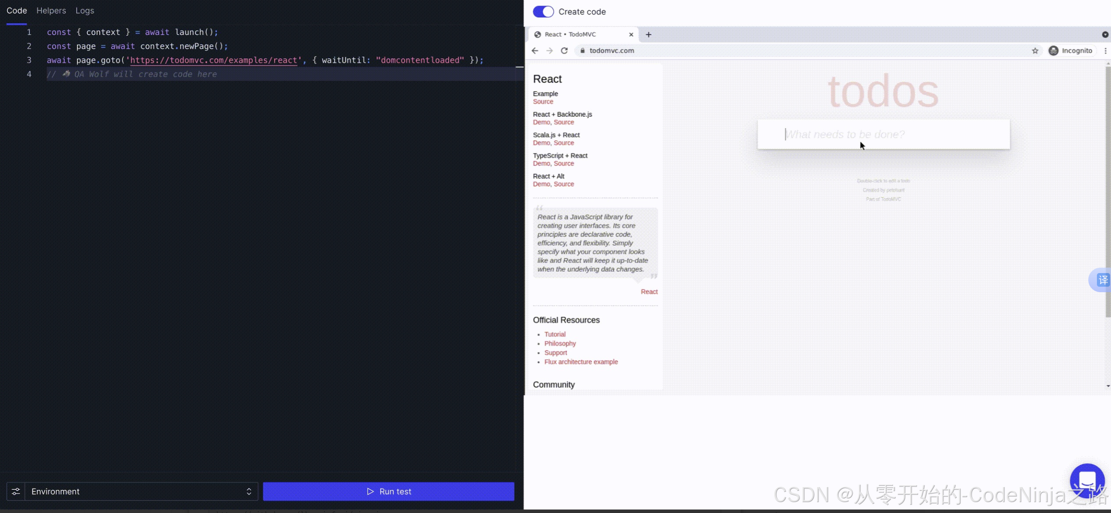Screen dimensions: 1111x513
Task: Click the 'Part of TodoMVC' footer text
Action: click(x=883, y=199)
